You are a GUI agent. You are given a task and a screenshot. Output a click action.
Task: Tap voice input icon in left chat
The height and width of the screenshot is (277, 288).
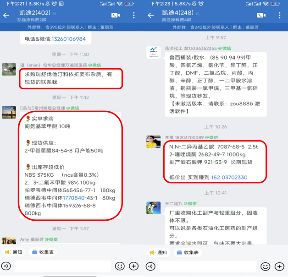coord(6,266)
